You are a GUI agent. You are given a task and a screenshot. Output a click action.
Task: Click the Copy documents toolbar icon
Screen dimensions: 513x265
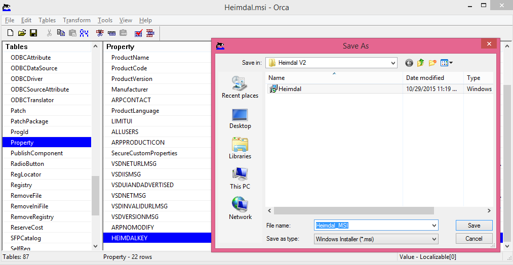coord(61,33)
